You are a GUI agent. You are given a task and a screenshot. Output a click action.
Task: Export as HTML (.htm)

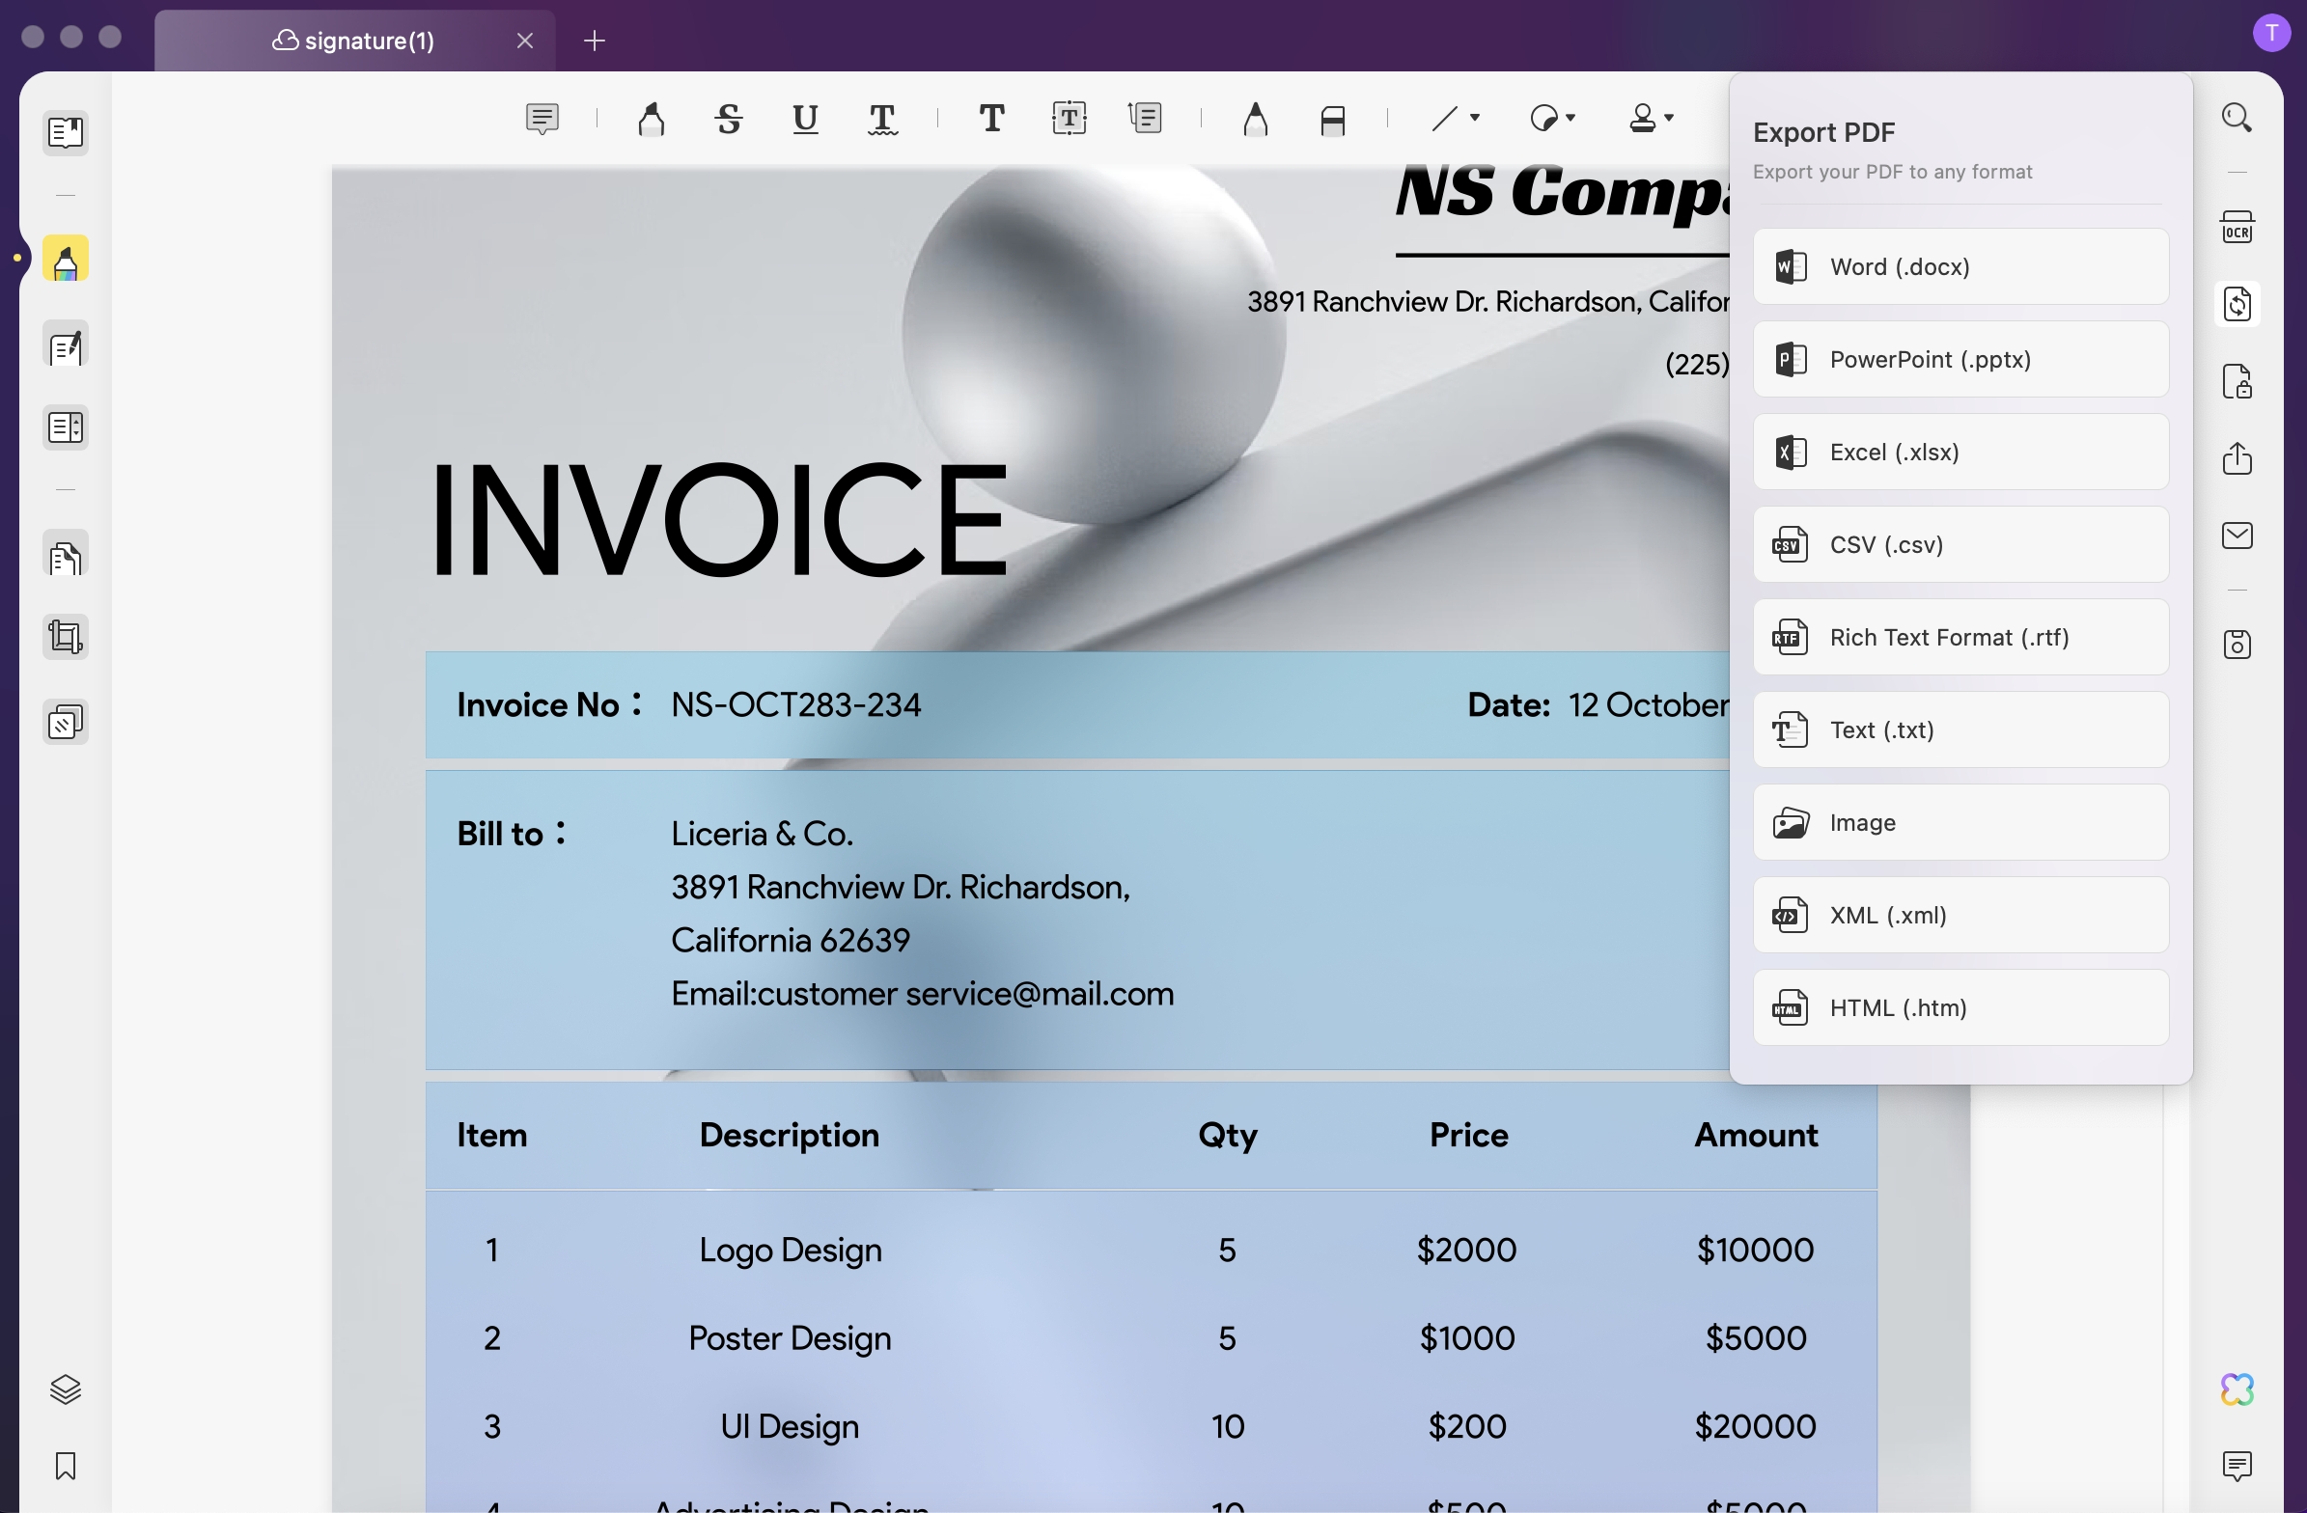click(1960, 1007)
